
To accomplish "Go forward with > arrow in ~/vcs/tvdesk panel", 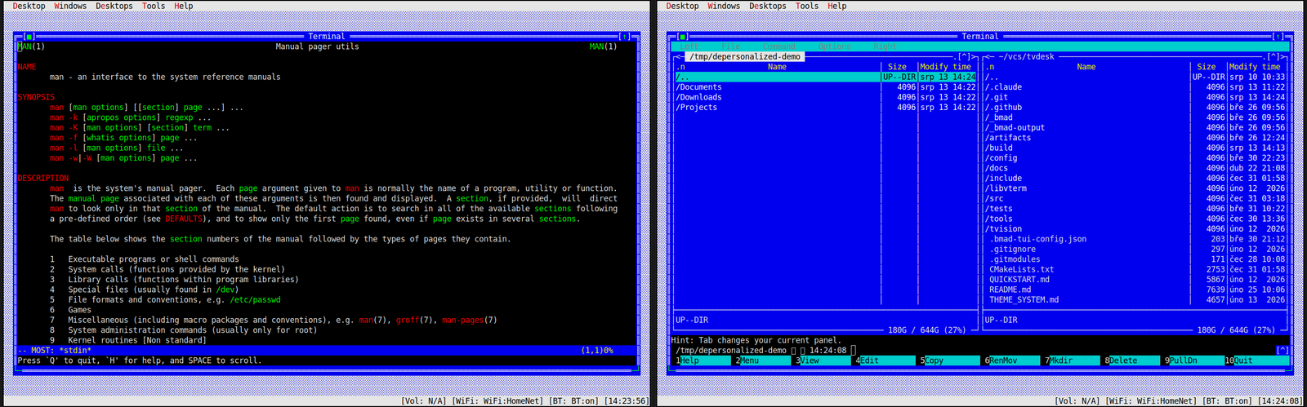I will coord(1283,57).
